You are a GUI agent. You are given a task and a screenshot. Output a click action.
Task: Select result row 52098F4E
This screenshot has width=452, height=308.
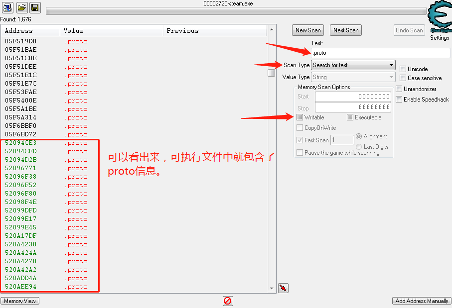point(134,202)
